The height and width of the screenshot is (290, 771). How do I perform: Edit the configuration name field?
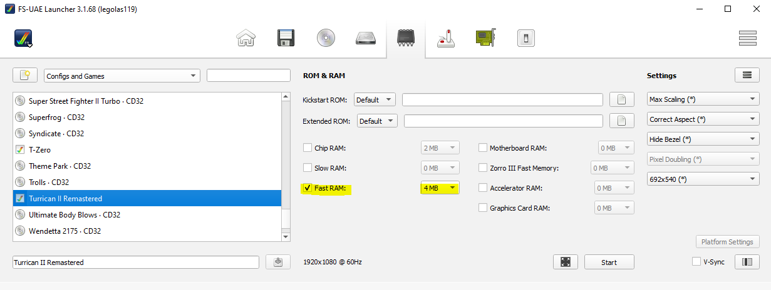click(x=136, y=262)
